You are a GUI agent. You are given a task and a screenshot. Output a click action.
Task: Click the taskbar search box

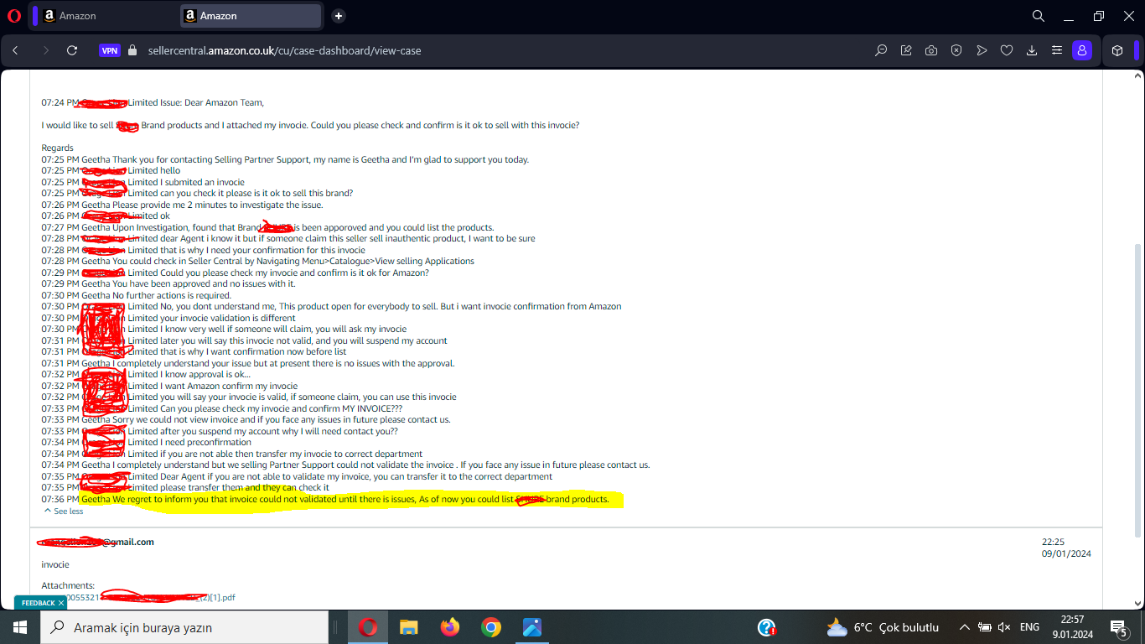pyautogui.click(x=184, y=627)
